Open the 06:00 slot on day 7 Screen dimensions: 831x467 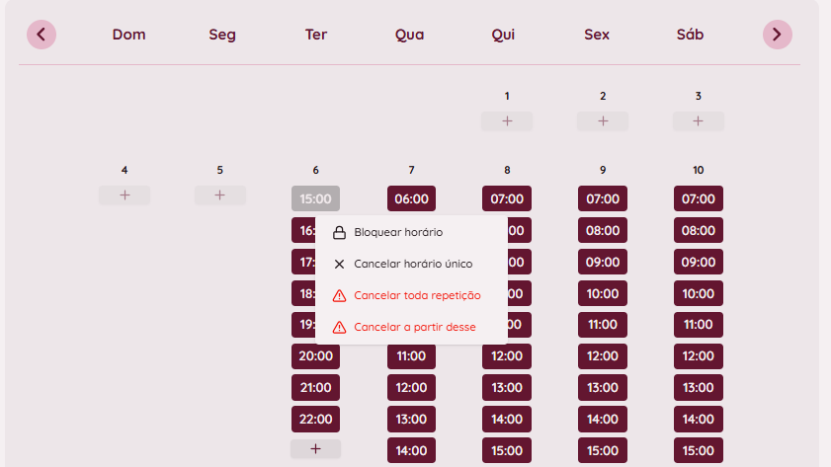coord(411,198)
